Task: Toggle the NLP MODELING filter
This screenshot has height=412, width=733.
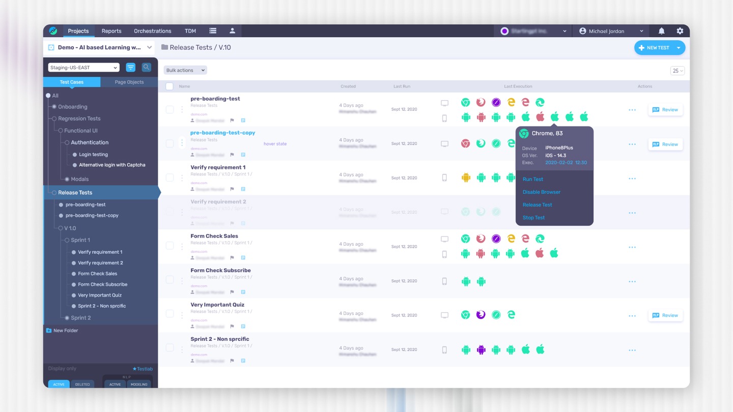Action: click(x=139, y=384)
